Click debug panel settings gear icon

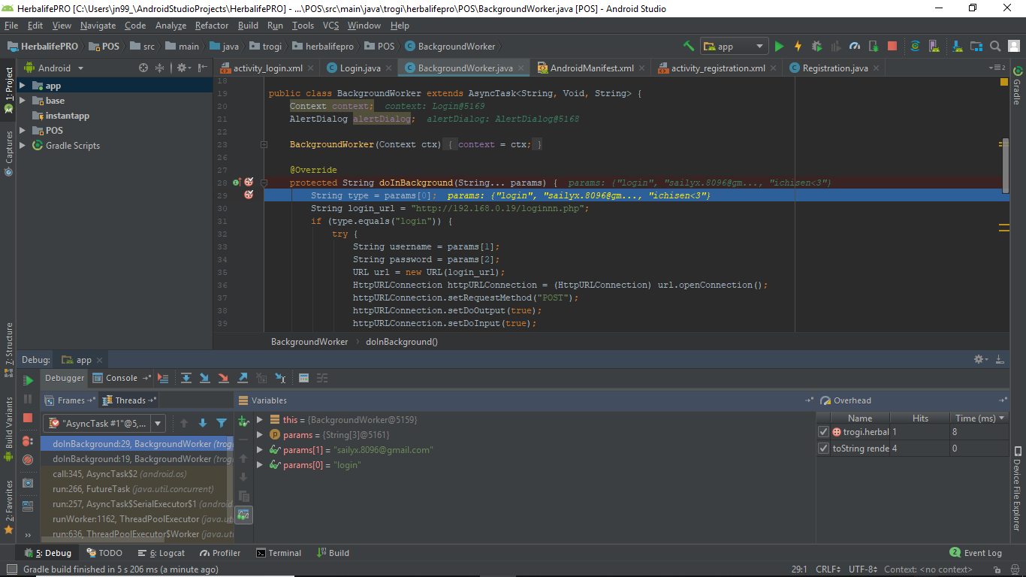click(981, 360)
